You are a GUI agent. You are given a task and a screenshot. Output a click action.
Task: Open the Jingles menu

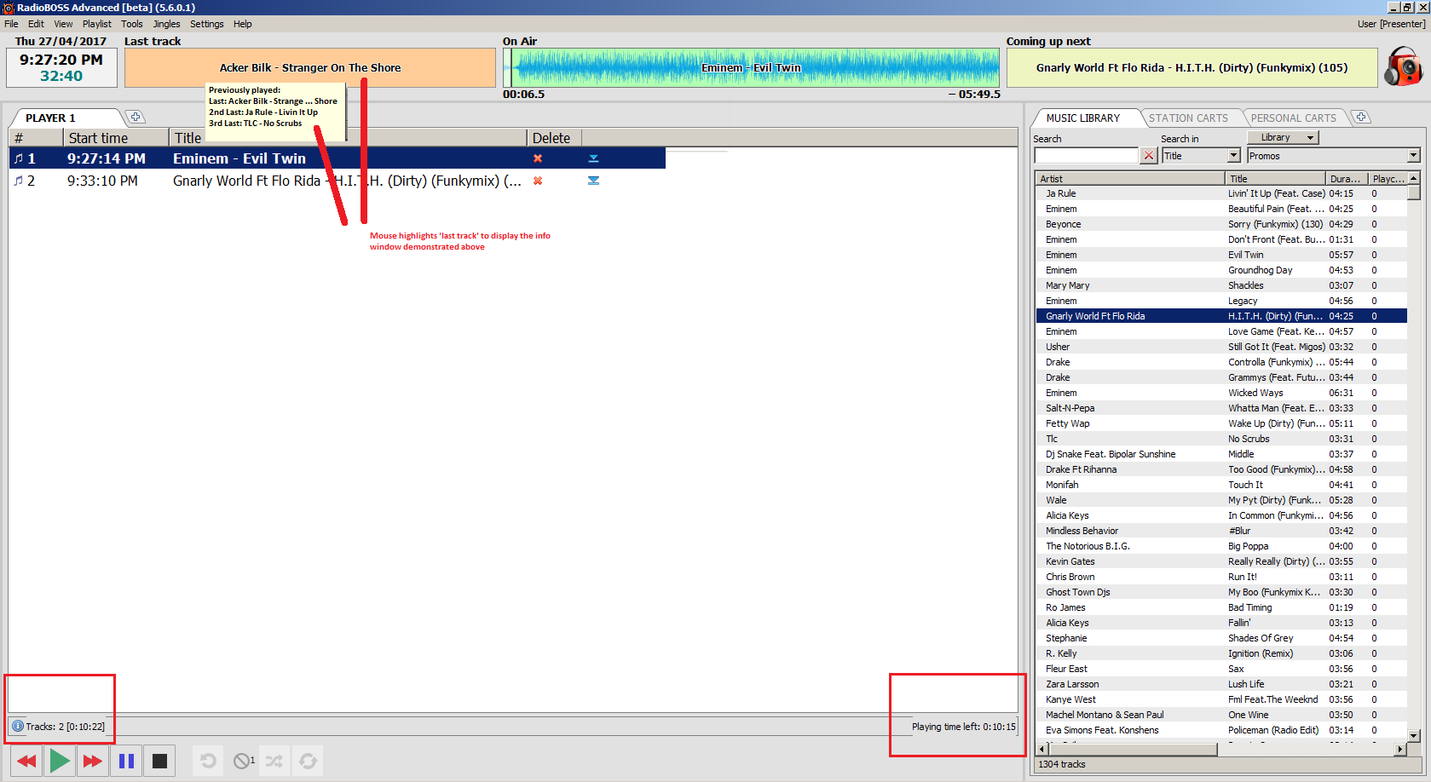[x=167, y=24]
